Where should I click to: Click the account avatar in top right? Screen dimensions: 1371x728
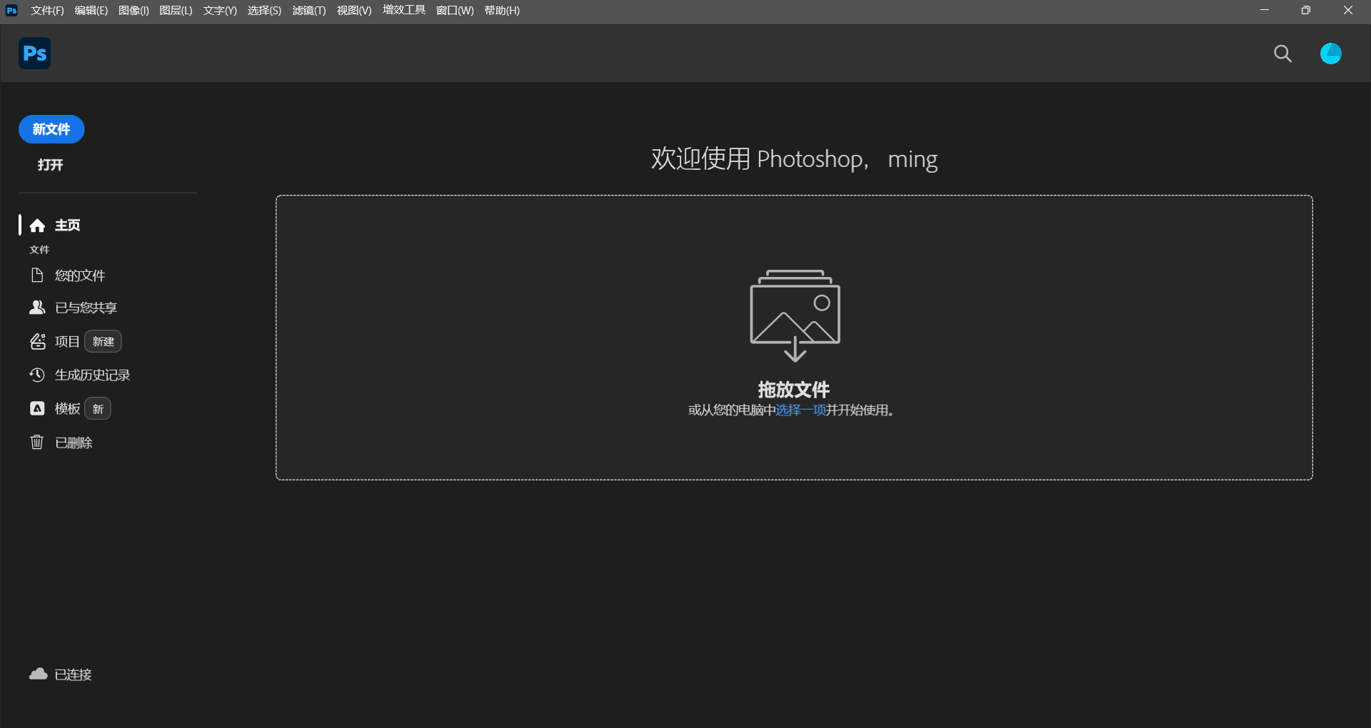coord(1331,54)
